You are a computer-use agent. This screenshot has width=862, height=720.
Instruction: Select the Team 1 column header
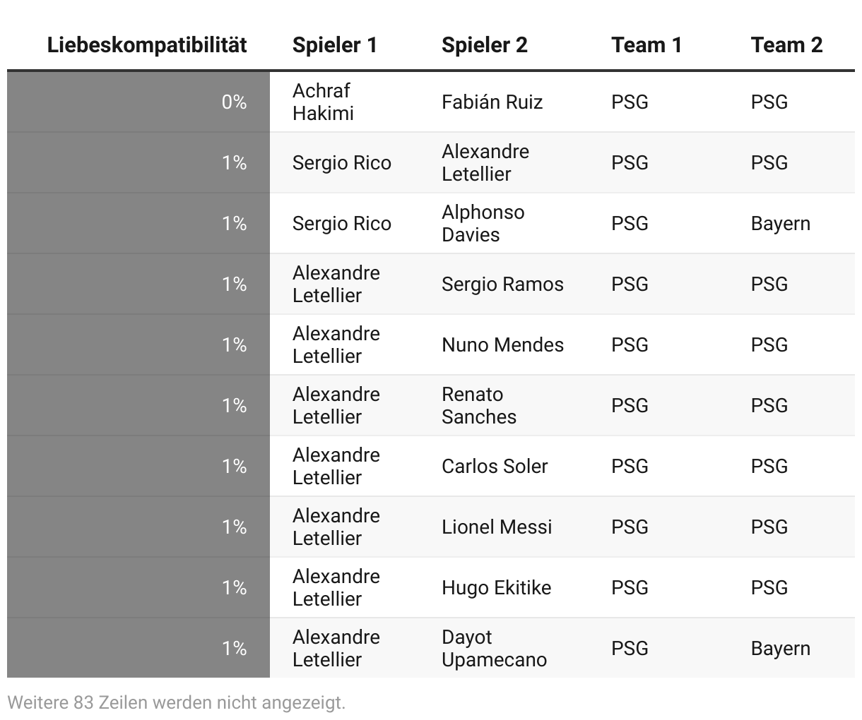646,45
